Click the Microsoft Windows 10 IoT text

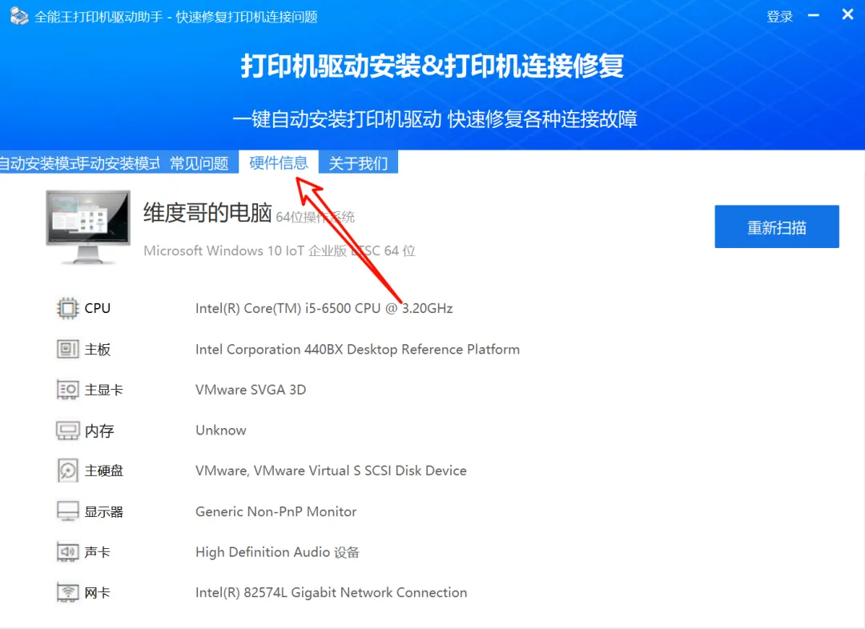click(x=280, y=250)
